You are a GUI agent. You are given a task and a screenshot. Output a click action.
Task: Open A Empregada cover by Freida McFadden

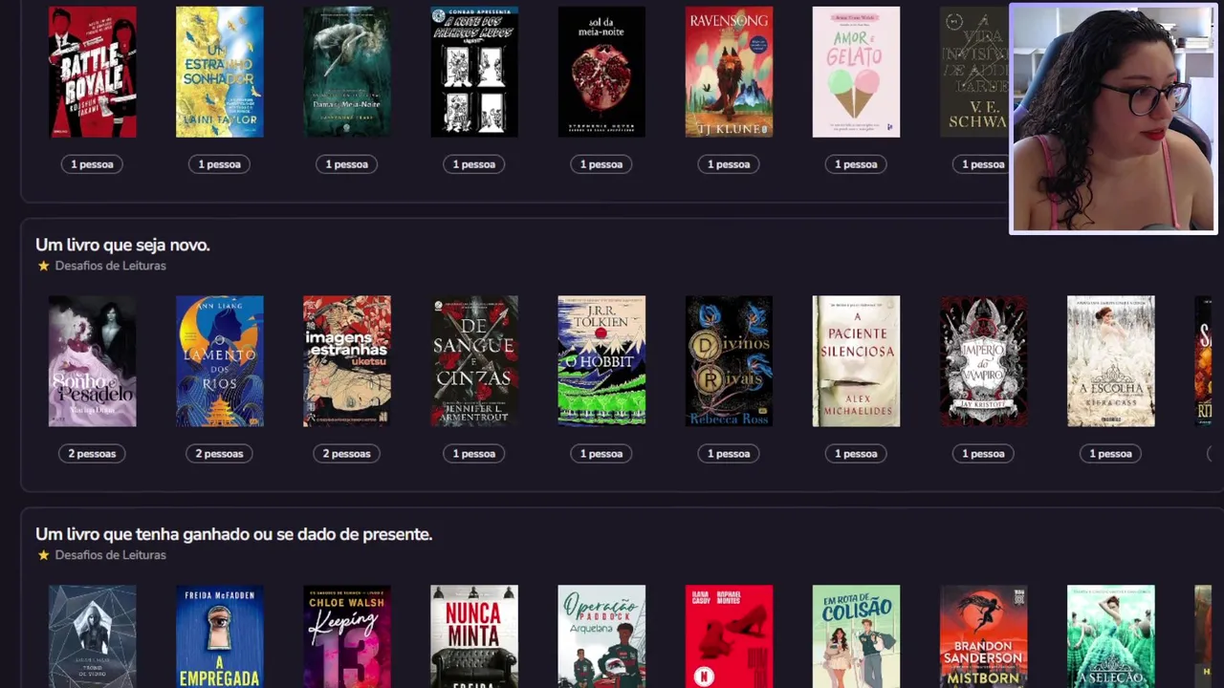click(x=219, y=636)
